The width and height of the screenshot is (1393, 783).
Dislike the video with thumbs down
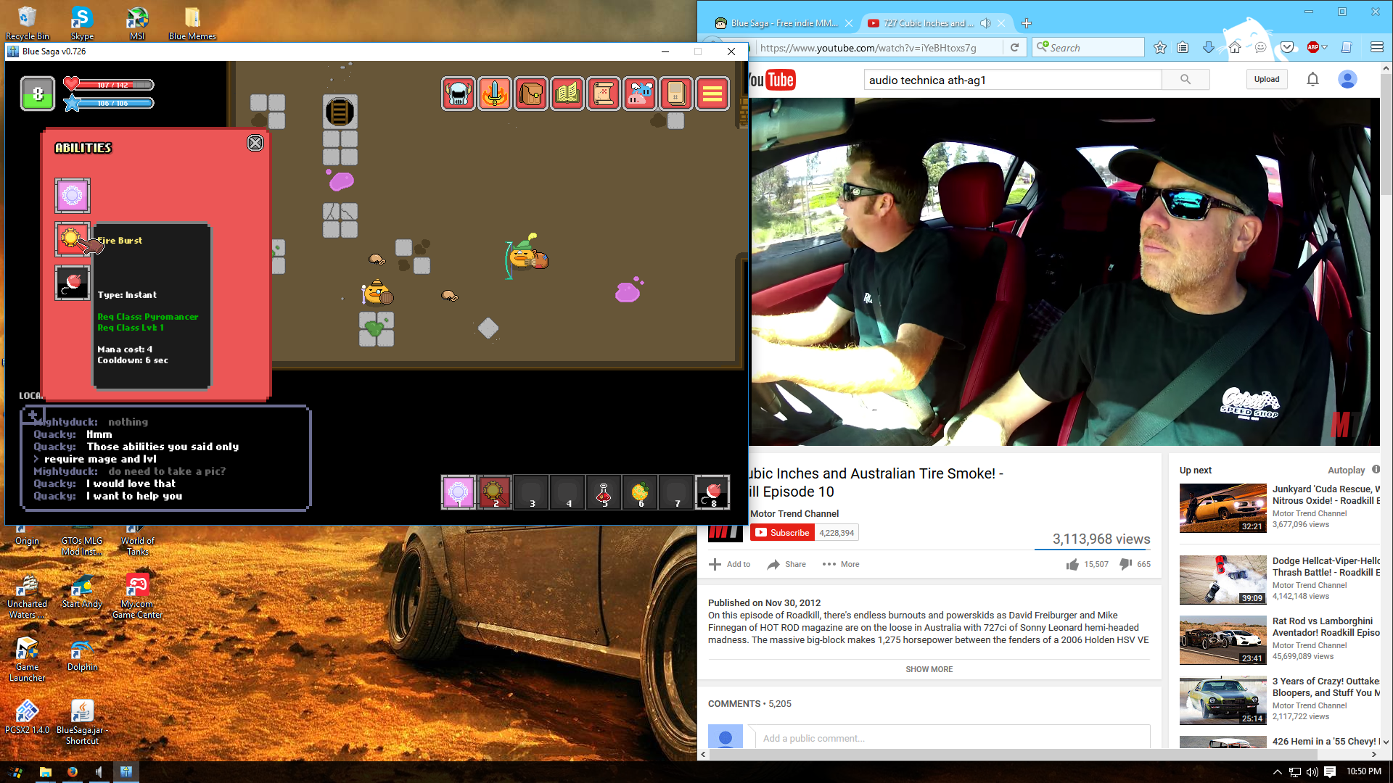pyautogui.click(x=1125, y=564)
